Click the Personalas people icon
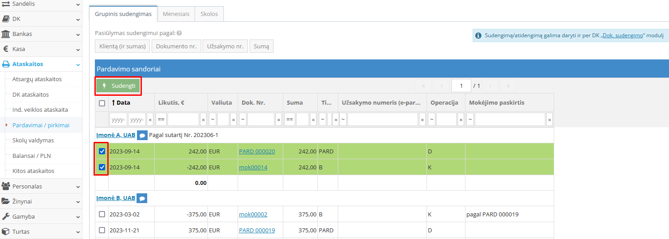This screenshot has width=669, height=239. pos(6,186)
